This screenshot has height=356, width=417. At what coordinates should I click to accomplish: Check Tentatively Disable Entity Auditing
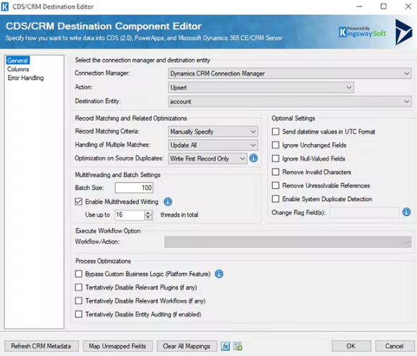(x=79, y=314)
